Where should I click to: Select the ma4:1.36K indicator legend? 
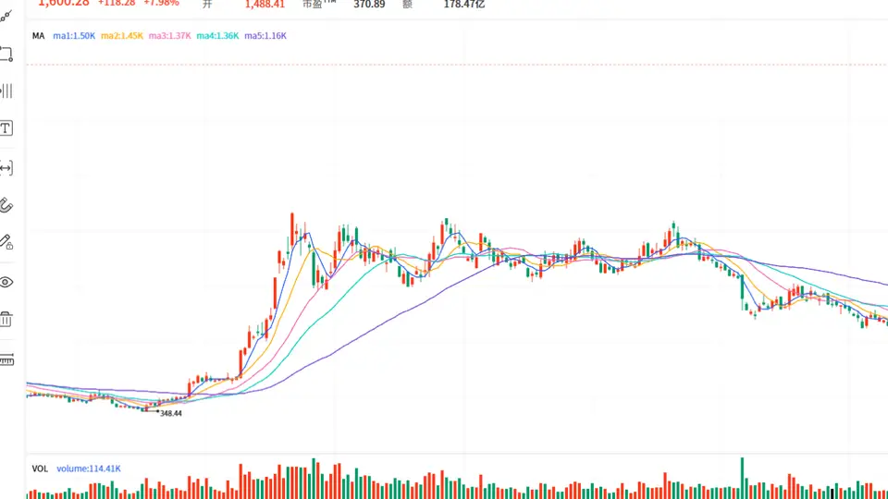217,36
